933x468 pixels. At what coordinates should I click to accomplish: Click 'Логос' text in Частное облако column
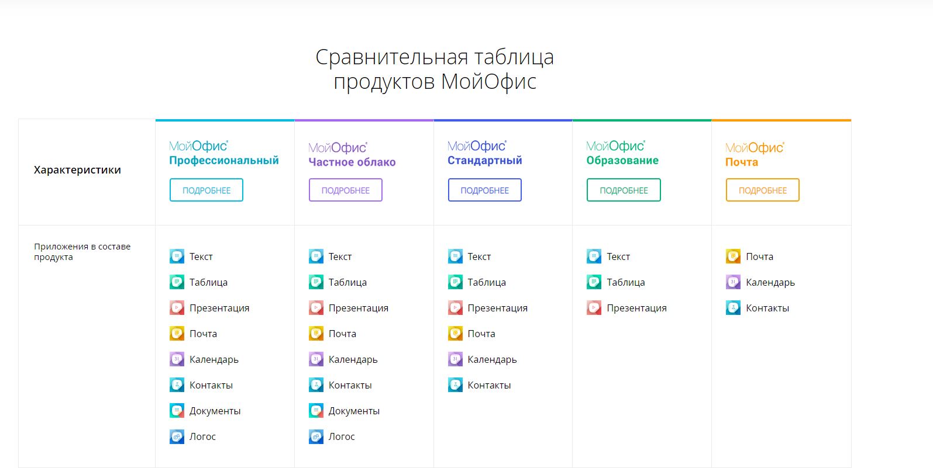pyautogui.click(x=342, y=436)
